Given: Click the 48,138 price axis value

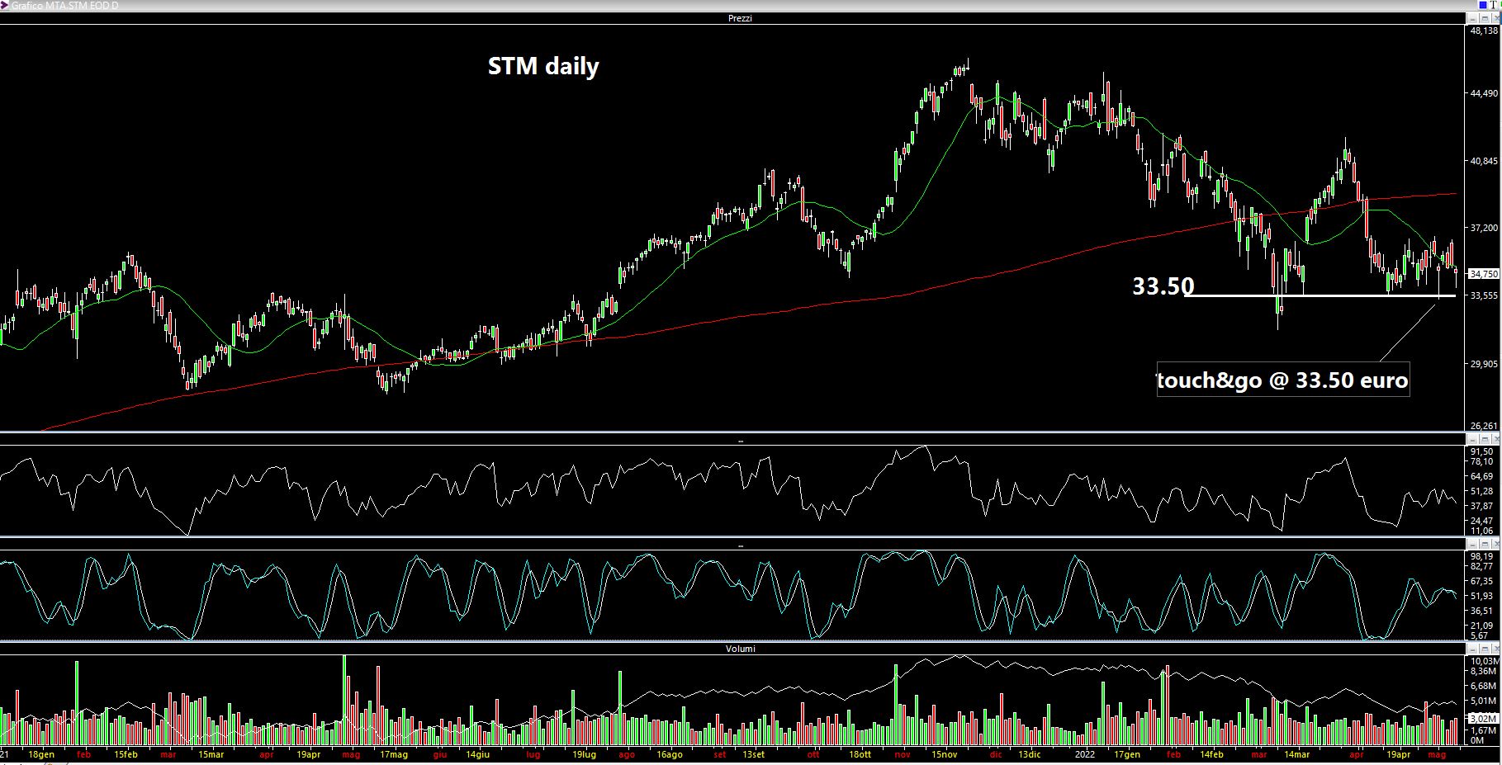Looking at the screenshot, I should (x=1484, y=31).
